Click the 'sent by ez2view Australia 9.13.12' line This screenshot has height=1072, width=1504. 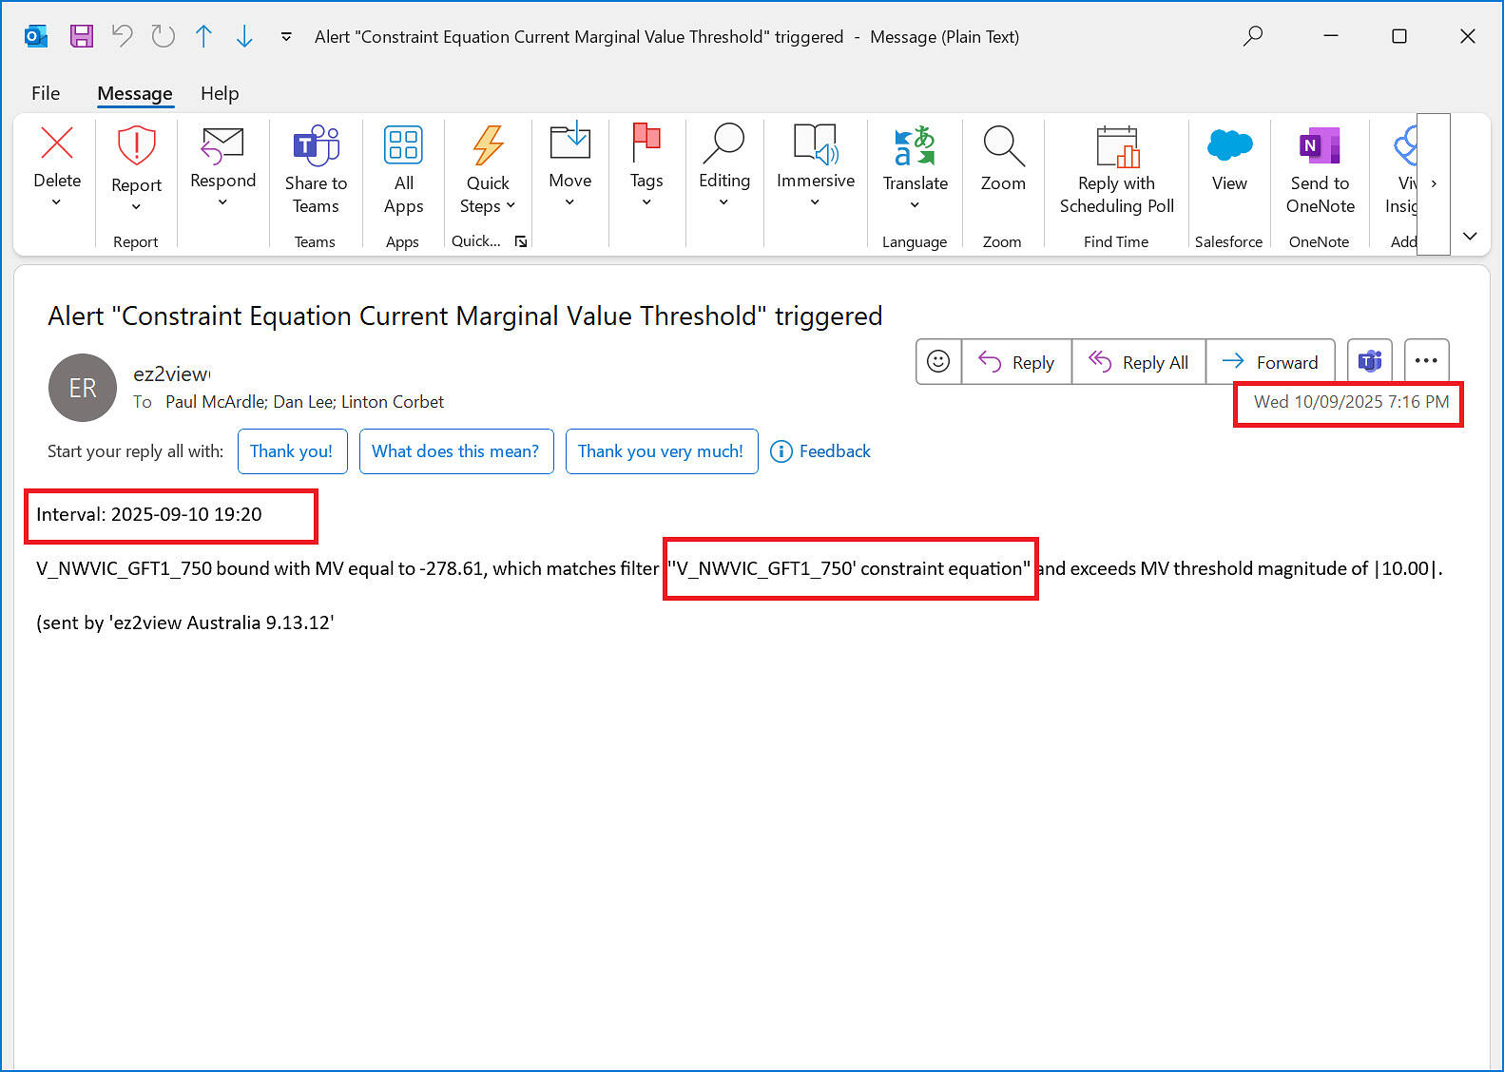185,622
